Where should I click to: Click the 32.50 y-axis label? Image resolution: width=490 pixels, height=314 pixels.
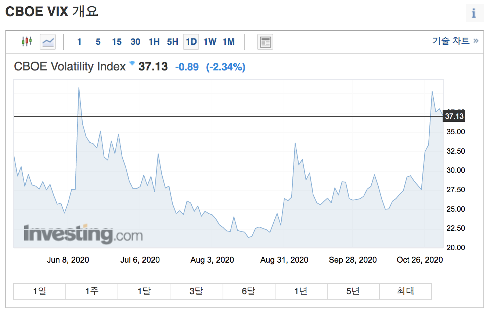pyautogui.click(x=455, y=151)
